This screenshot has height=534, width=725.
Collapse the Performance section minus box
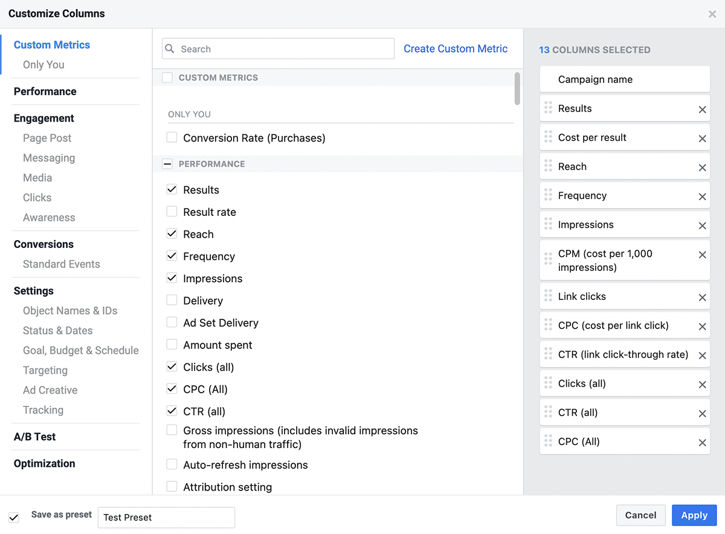click(x=167, y=164)
